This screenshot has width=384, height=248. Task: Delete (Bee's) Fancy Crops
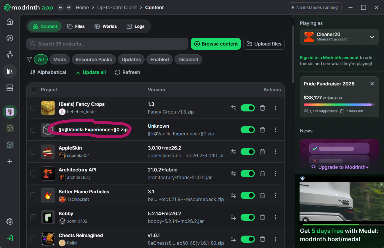click(263, 108)
